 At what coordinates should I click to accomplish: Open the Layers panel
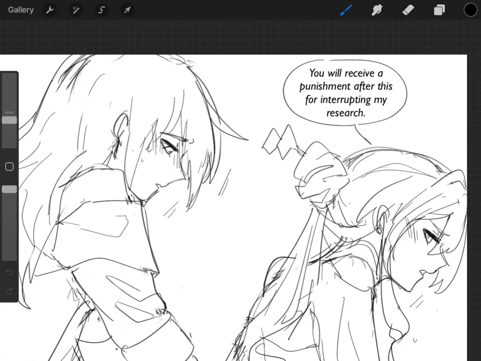click(439, 10)
